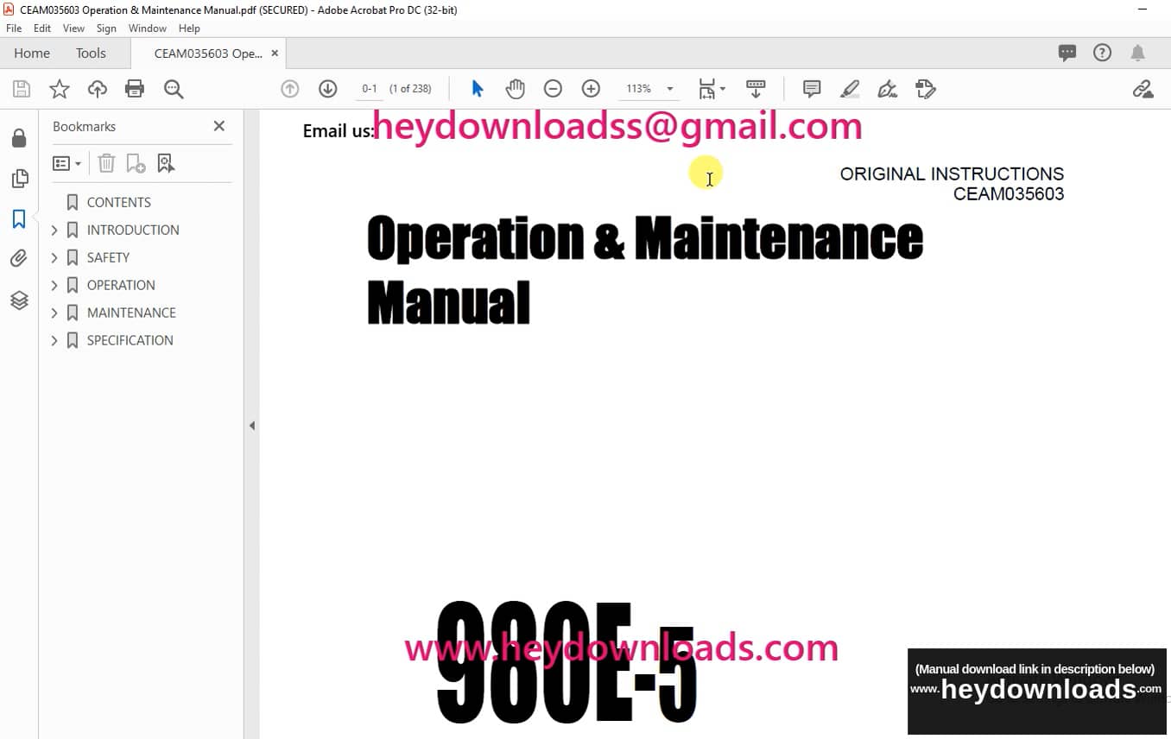Expand the SAFETY bookmark
1171x739 pixels.
coord(54,257)
